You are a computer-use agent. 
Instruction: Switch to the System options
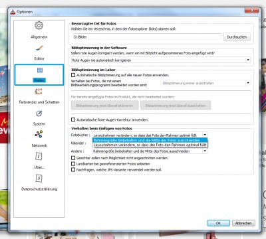click(x=39, y=118)
